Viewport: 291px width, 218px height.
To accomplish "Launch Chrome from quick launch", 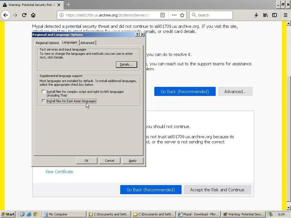I will point(36,214).
